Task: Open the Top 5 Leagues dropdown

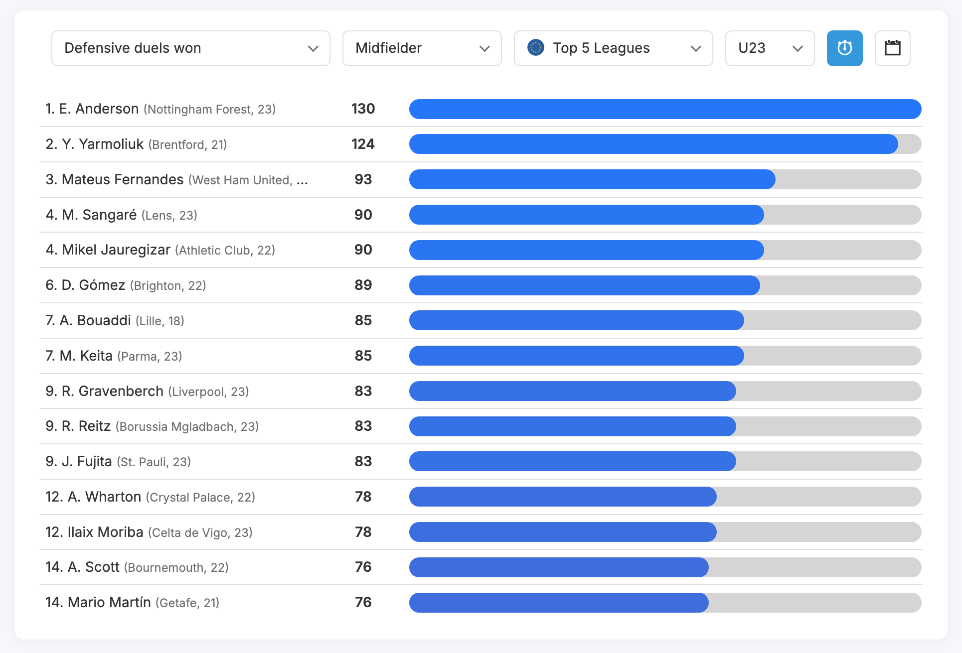Action: tap(613, 48)
